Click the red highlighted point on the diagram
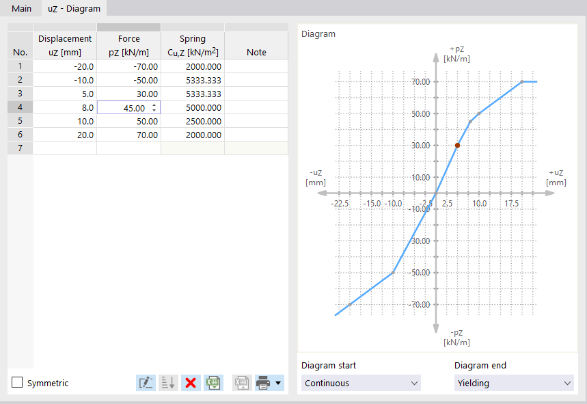The width and height of the screenshot is (587, 404). click(x=457, y=146)
